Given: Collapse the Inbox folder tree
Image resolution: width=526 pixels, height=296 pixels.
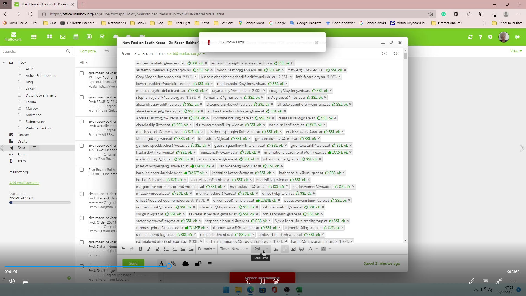Looking at the screenshot, I should point(4,62).
